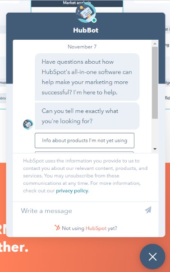Close the chat with the X button
The width and height of the screenshot is (170, 272).
[x=152, y=257]
